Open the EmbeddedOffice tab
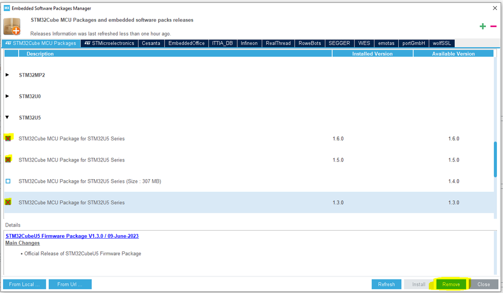 (x=186, y=43)
